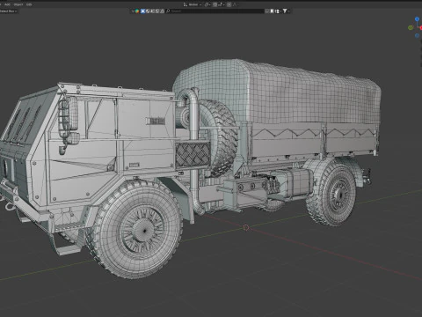Open proportional editing falloff curve icon
Image resolution: width=422 pixels, height=317 pixels.
pos(235,4)
